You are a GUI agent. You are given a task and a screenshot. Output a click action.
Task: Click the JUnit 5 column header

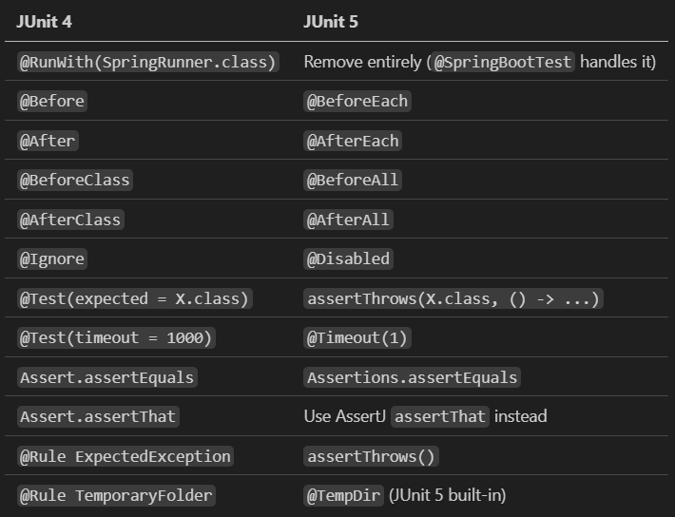pos(331,22)
